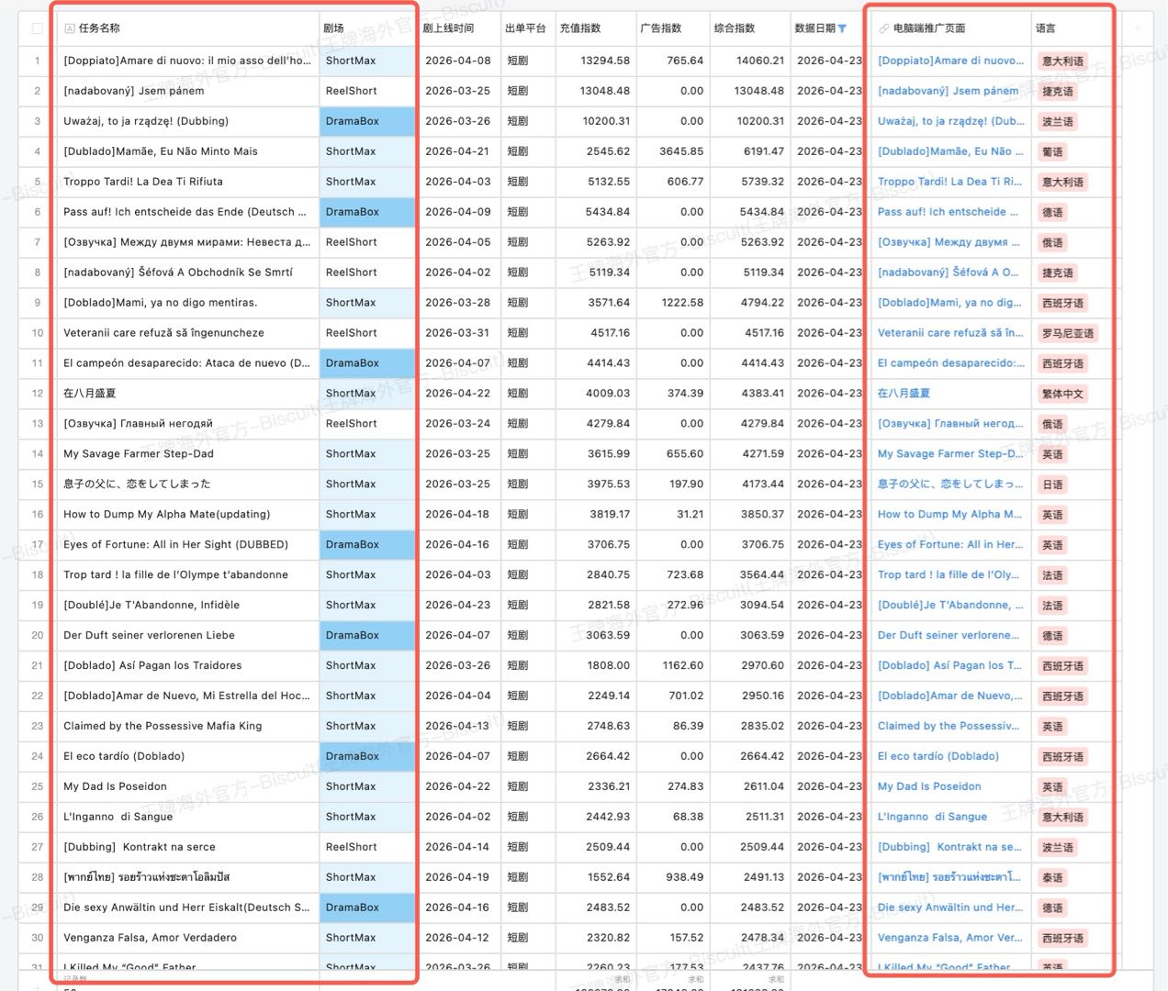Open the "[Doppiato]Amare di nuovo" promotion link
The height and width of the screenshot is (991, 1168).
point(950,61)
